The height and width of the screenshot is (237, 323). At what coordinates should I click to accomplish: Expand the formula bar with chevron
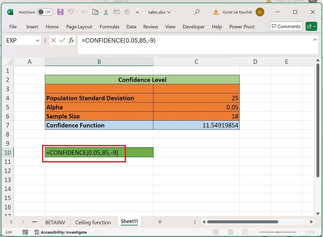click(315, 40)
